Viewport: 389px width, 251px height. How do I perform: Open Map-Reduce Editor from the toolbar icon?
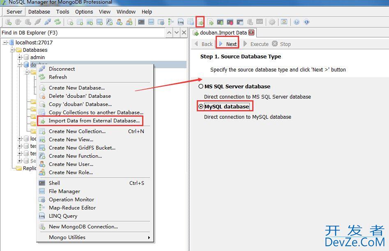click(171, 22)
